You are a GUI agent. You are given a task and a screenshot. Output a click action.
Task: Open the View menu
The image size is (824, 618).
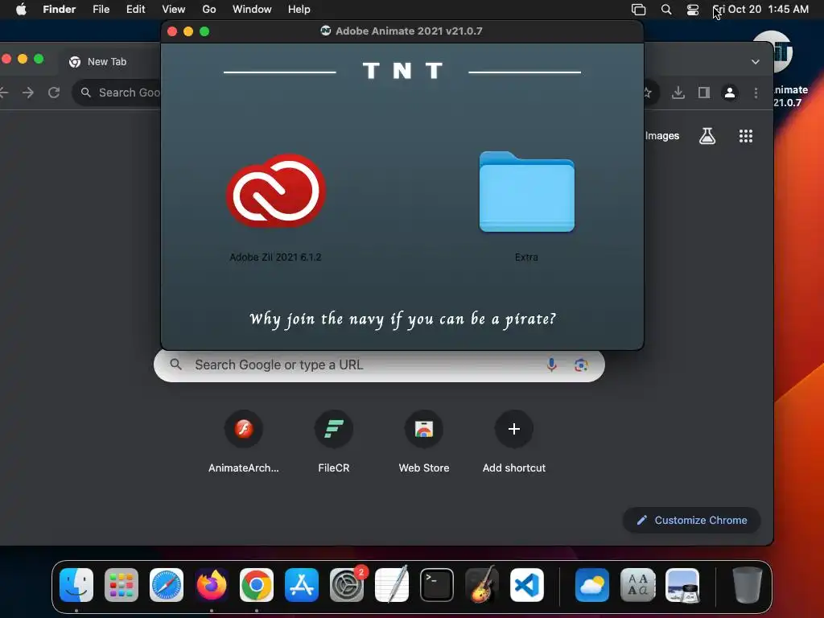[x=174, y=10]
